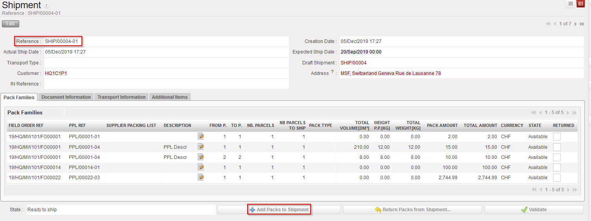591x221 pixels.
Task: Open the Transport Information tab
Action: coord(121,97)
